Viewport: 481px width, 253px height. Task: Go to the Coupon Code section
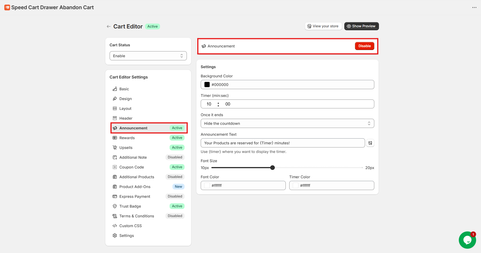coord(131,167)
